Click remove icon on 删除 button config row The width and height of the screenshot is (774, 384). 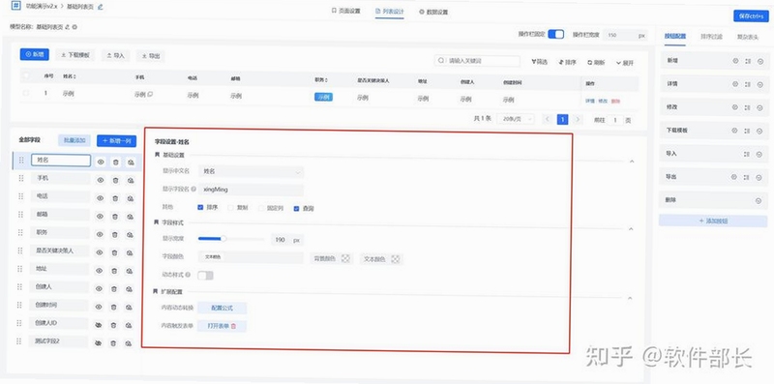[759, 201]
